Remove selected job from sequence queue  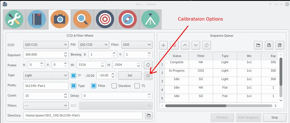coord(174,45)
